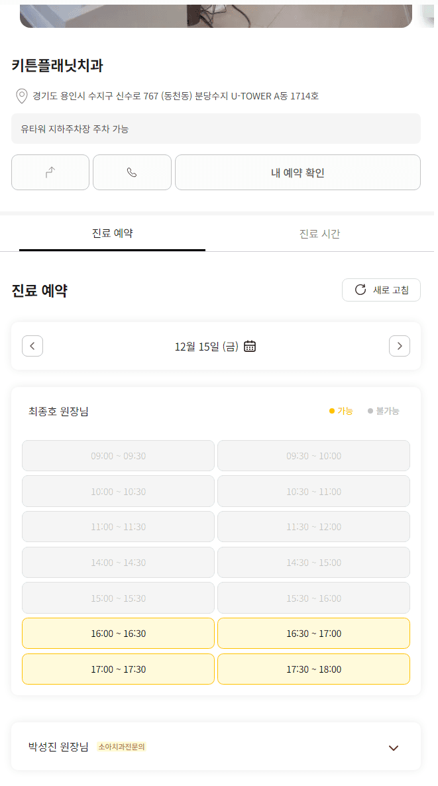Click the 12월 15일 (금) date text
The width and height of the screenshot is (438, 786).
[206, 346]
